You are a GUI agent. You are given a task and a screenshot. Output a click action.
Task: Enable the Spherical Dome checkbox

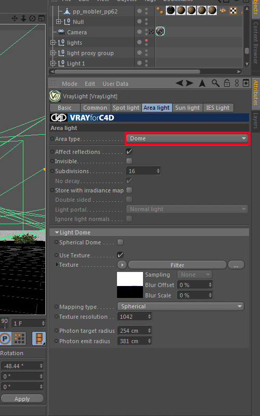pyautogui.click(x=120, y=242)
